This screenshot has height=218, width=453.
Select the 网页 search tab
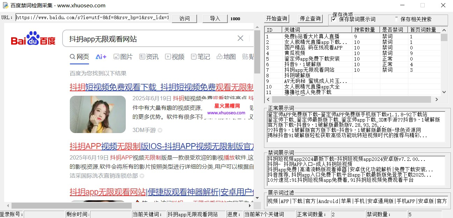pyautogui.click(x=79, y=57)
